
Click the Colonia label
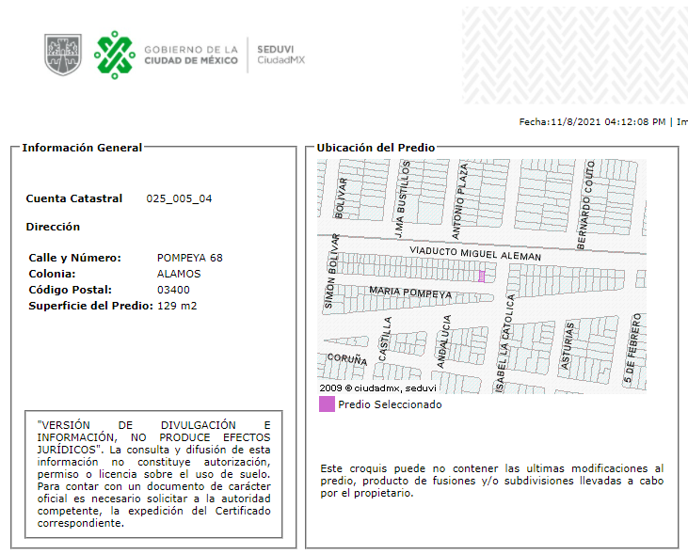(52, 274)
